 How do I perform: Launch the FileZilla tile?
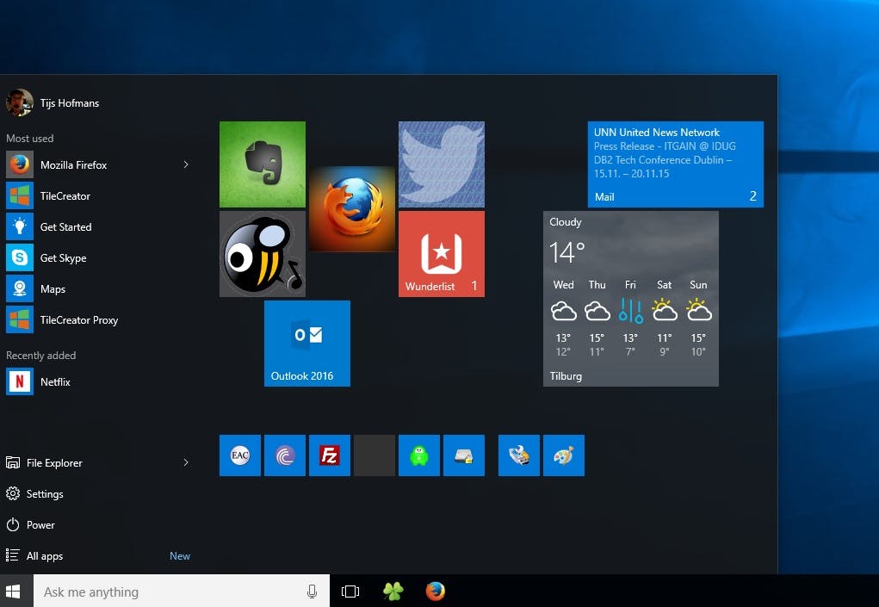329,455
